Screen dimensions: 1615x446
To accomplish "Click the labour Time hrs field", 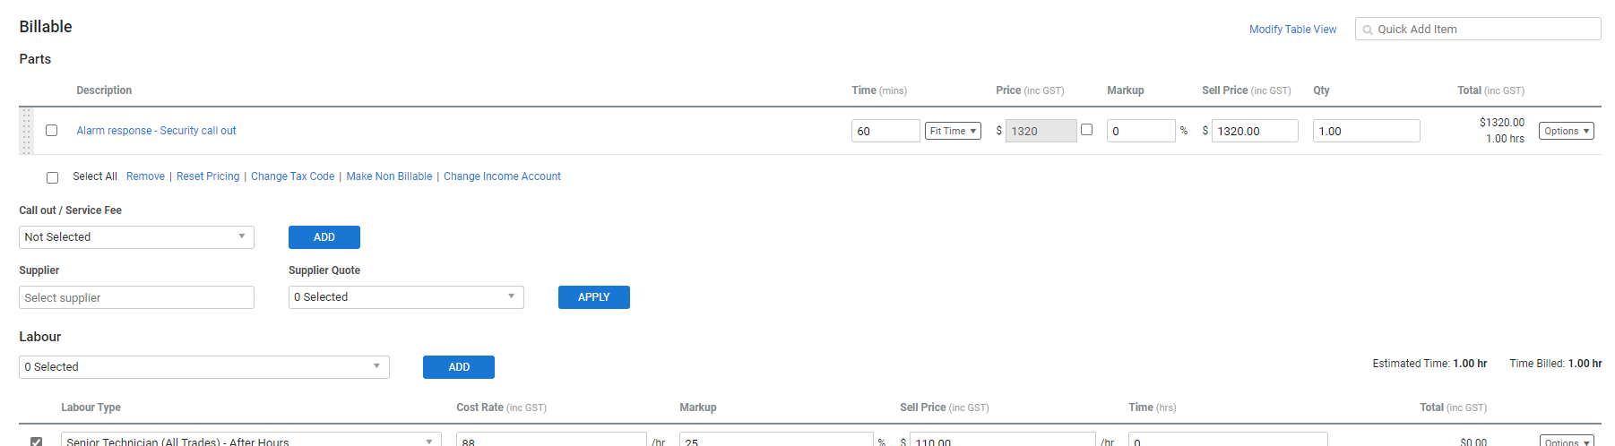I will (1228, 440).
